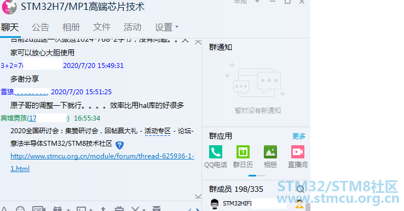
Task: Click the member list scrollbar thumb
Action: click(x=308, y=207)
